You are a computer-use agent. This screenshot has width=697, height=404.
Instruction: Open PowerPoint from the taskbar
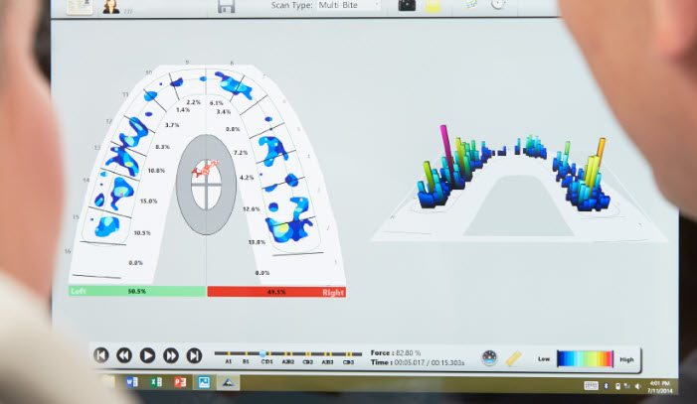coord(180,382)
